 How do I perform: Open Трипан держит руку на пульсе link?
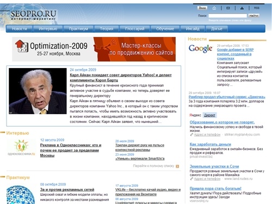[x=140, y=147]
